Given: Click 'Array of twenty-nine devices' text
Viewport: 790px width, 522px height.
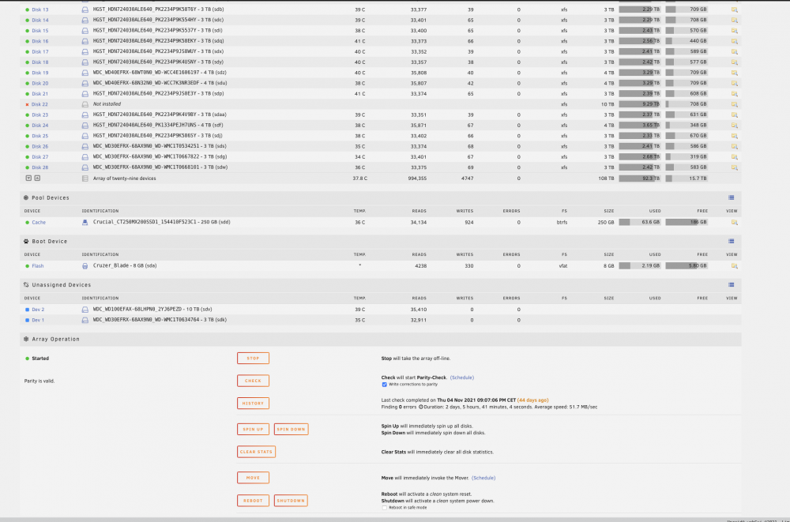Looking at the screenshot, I should tap(125, 178).
